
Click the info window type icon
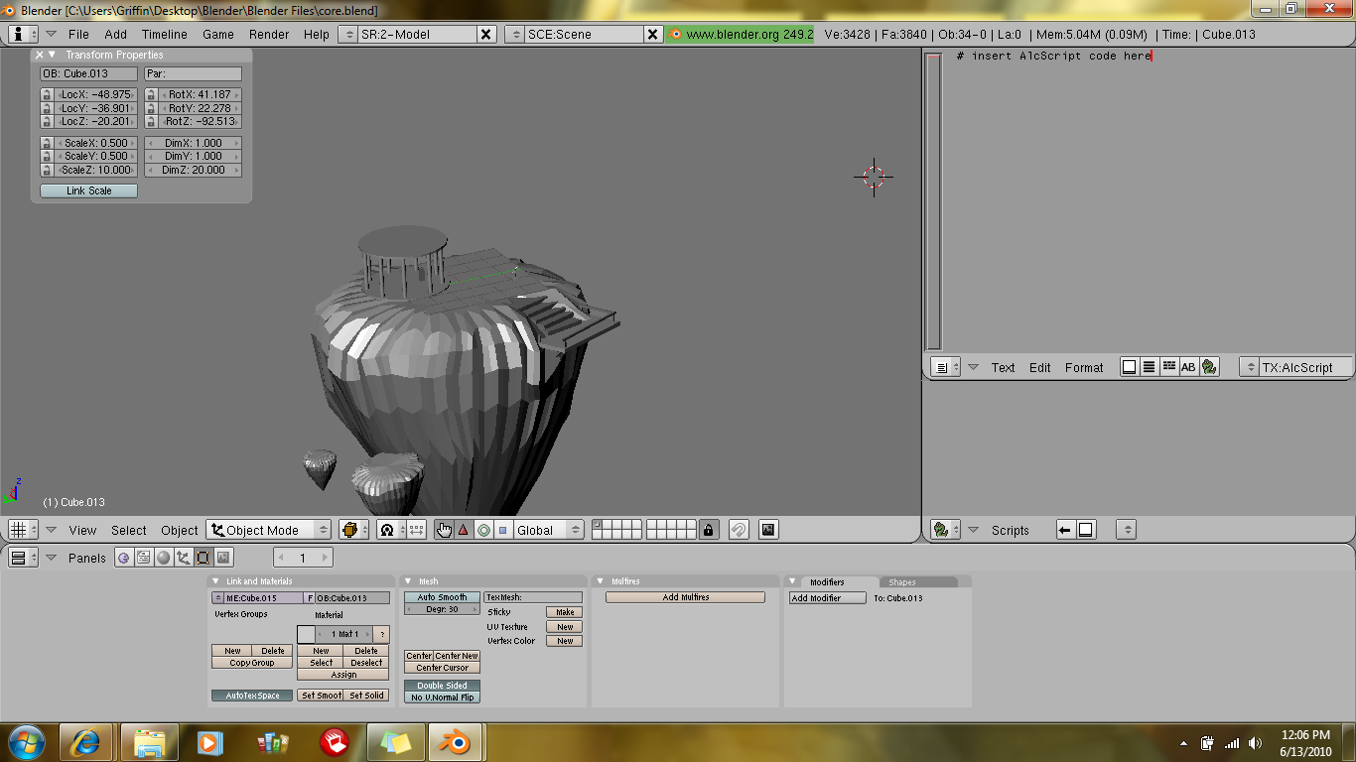[x=23, y=34]
